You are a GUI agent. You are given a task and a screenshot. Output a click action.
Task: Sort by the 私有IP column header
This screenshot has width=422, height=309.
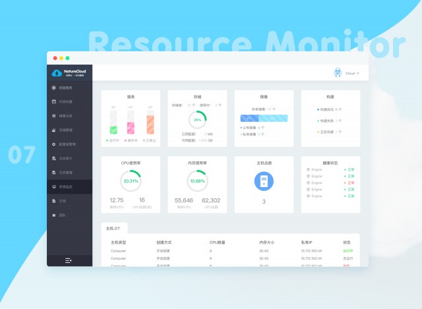307,242
